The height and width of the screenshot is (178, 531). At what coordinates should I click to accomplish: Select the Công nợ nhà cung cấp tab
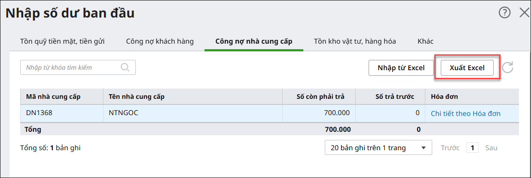pos(253,42)
